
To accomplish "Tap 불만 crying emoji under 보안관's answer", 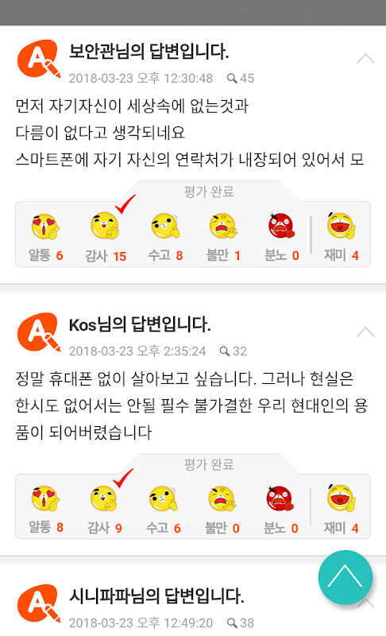I will [x=223, y=226].
